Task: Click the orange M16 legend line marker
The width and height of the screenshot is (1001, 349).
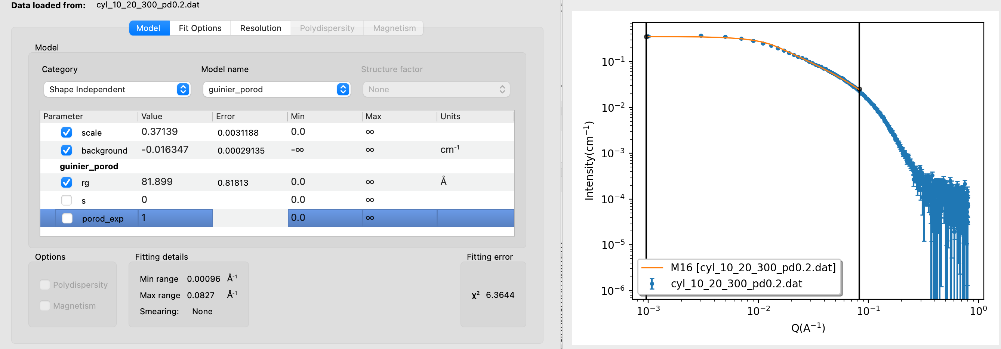Action: [652, 268]
